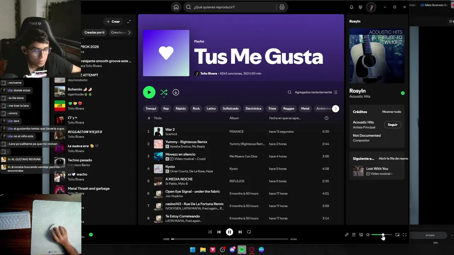Toggle the Sofisticado filter chip

(231, 109)
